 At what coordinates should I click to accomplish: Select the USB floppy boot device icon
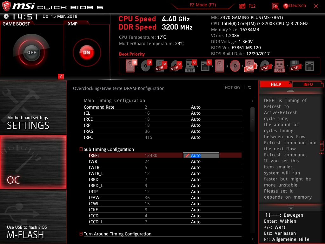[x=295, y=66]
